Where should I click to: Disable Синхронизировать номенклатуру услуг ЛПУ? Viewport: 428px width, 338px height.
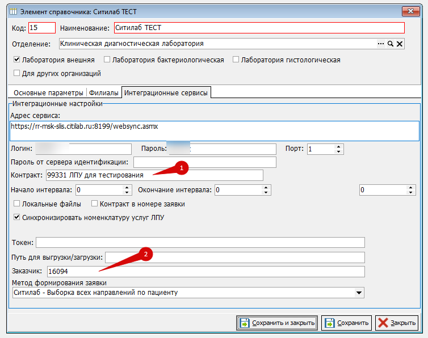[x=16, y=217]
